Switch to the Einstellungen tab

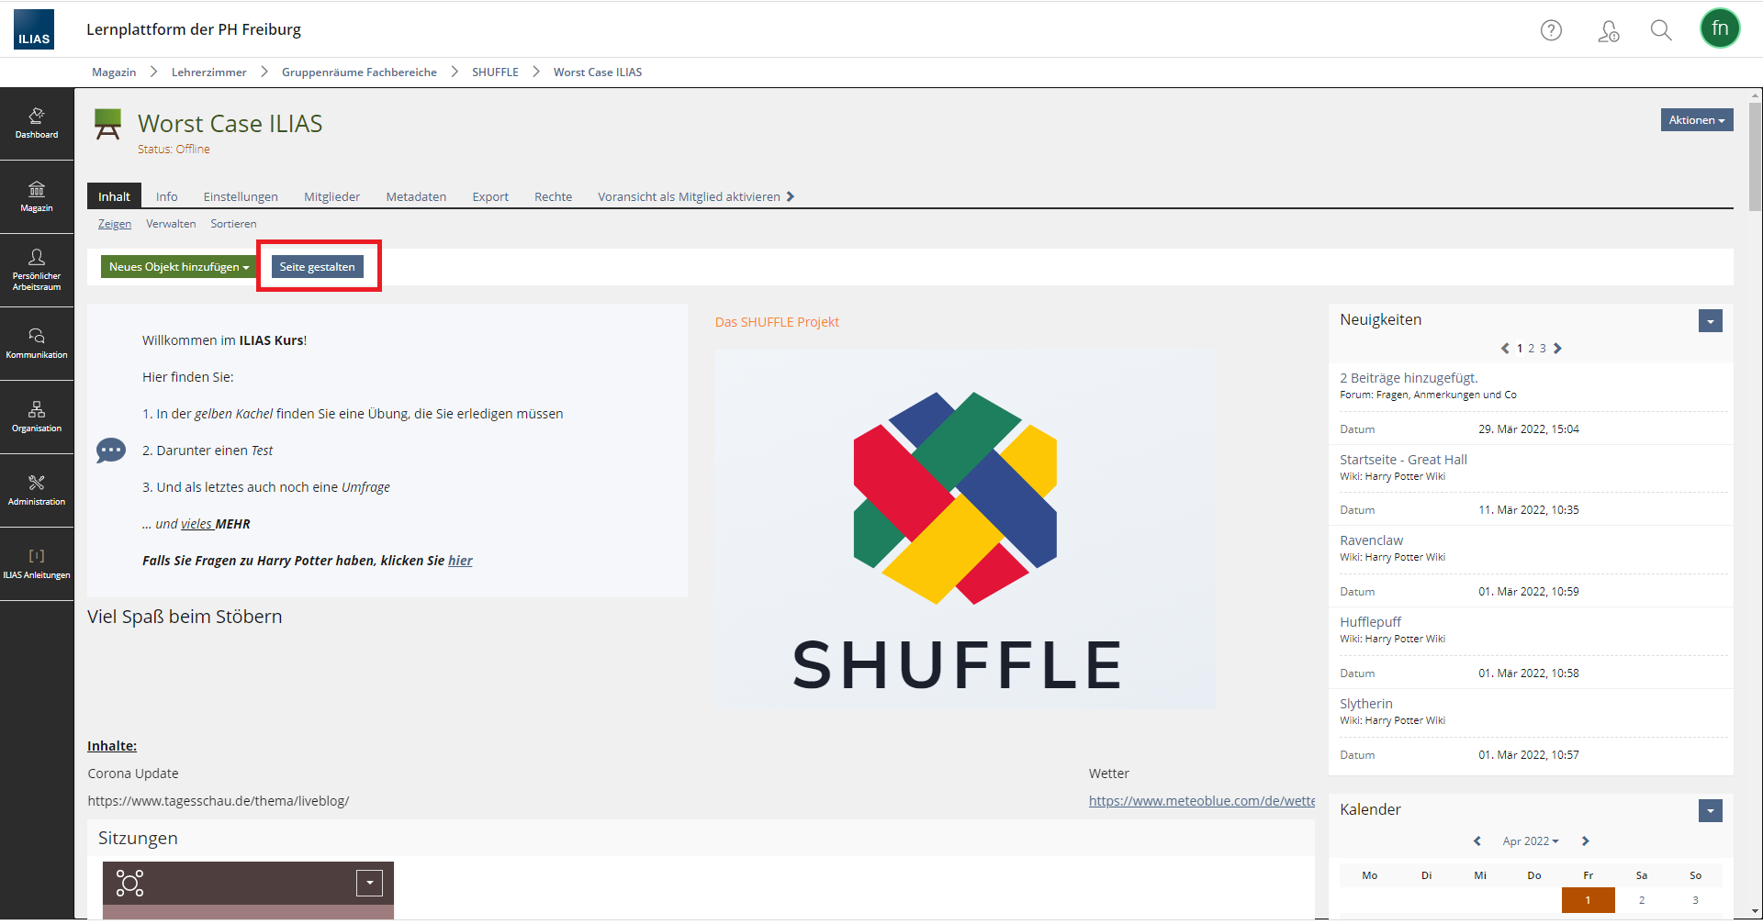(x=241, y=196)
